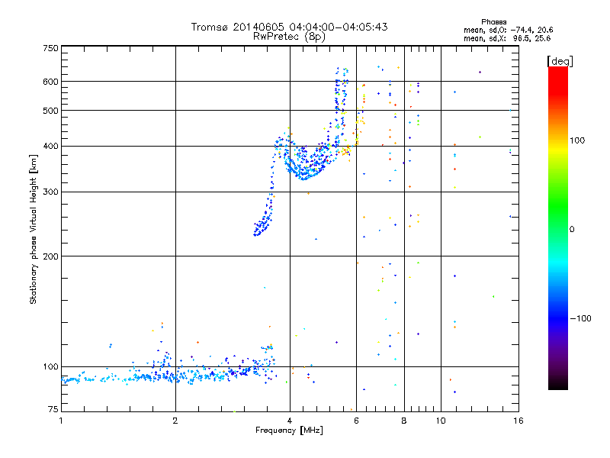Click the y-axis tick label '75'

(53, 409)
